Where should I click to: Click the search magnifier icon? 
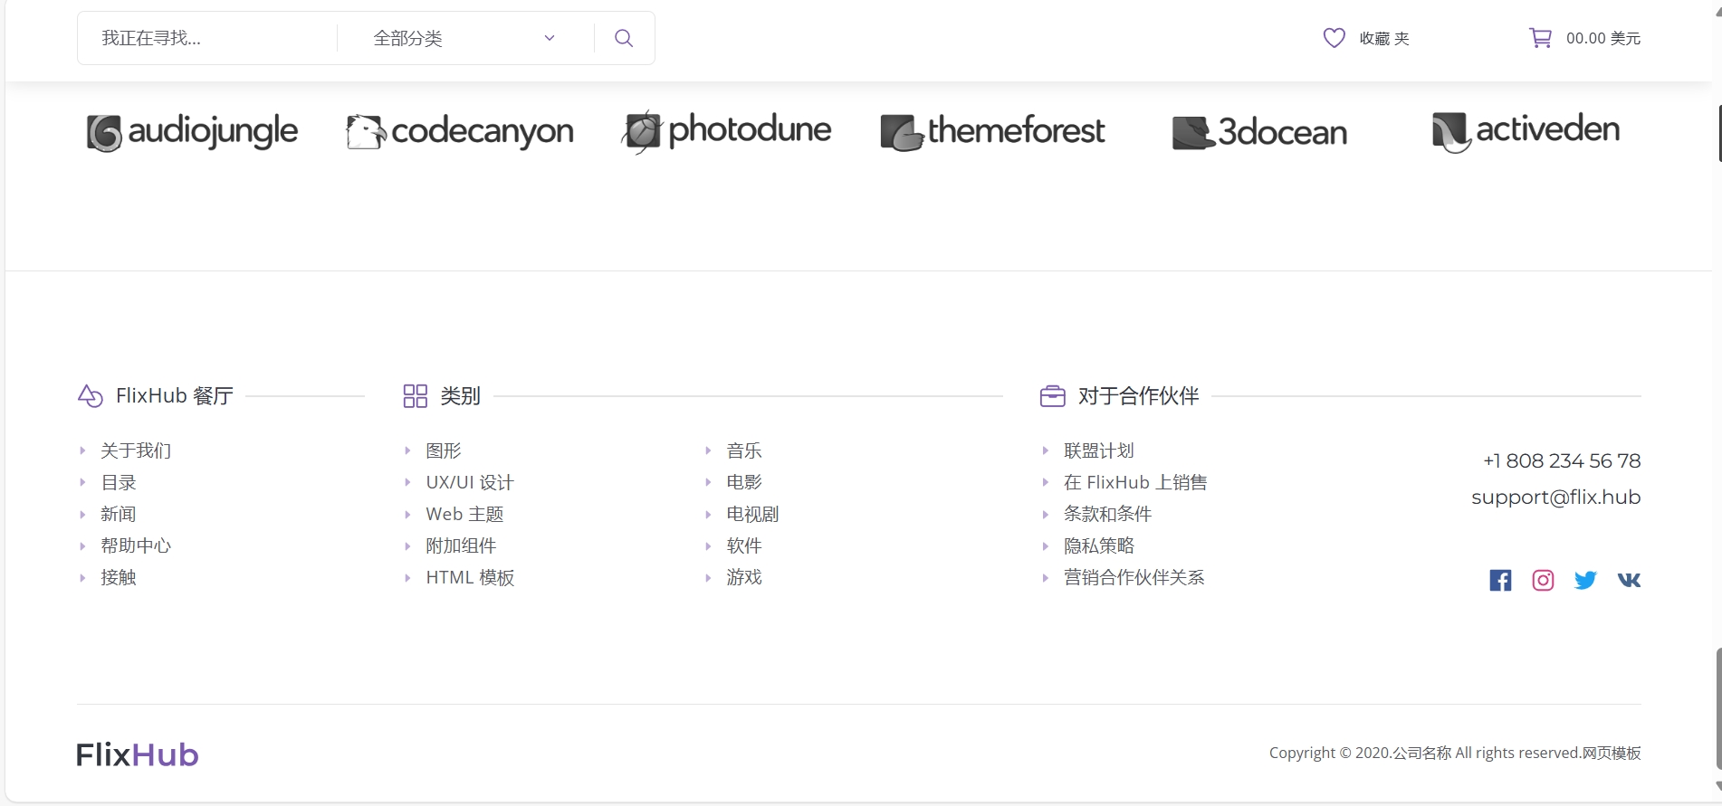(624, 38)
